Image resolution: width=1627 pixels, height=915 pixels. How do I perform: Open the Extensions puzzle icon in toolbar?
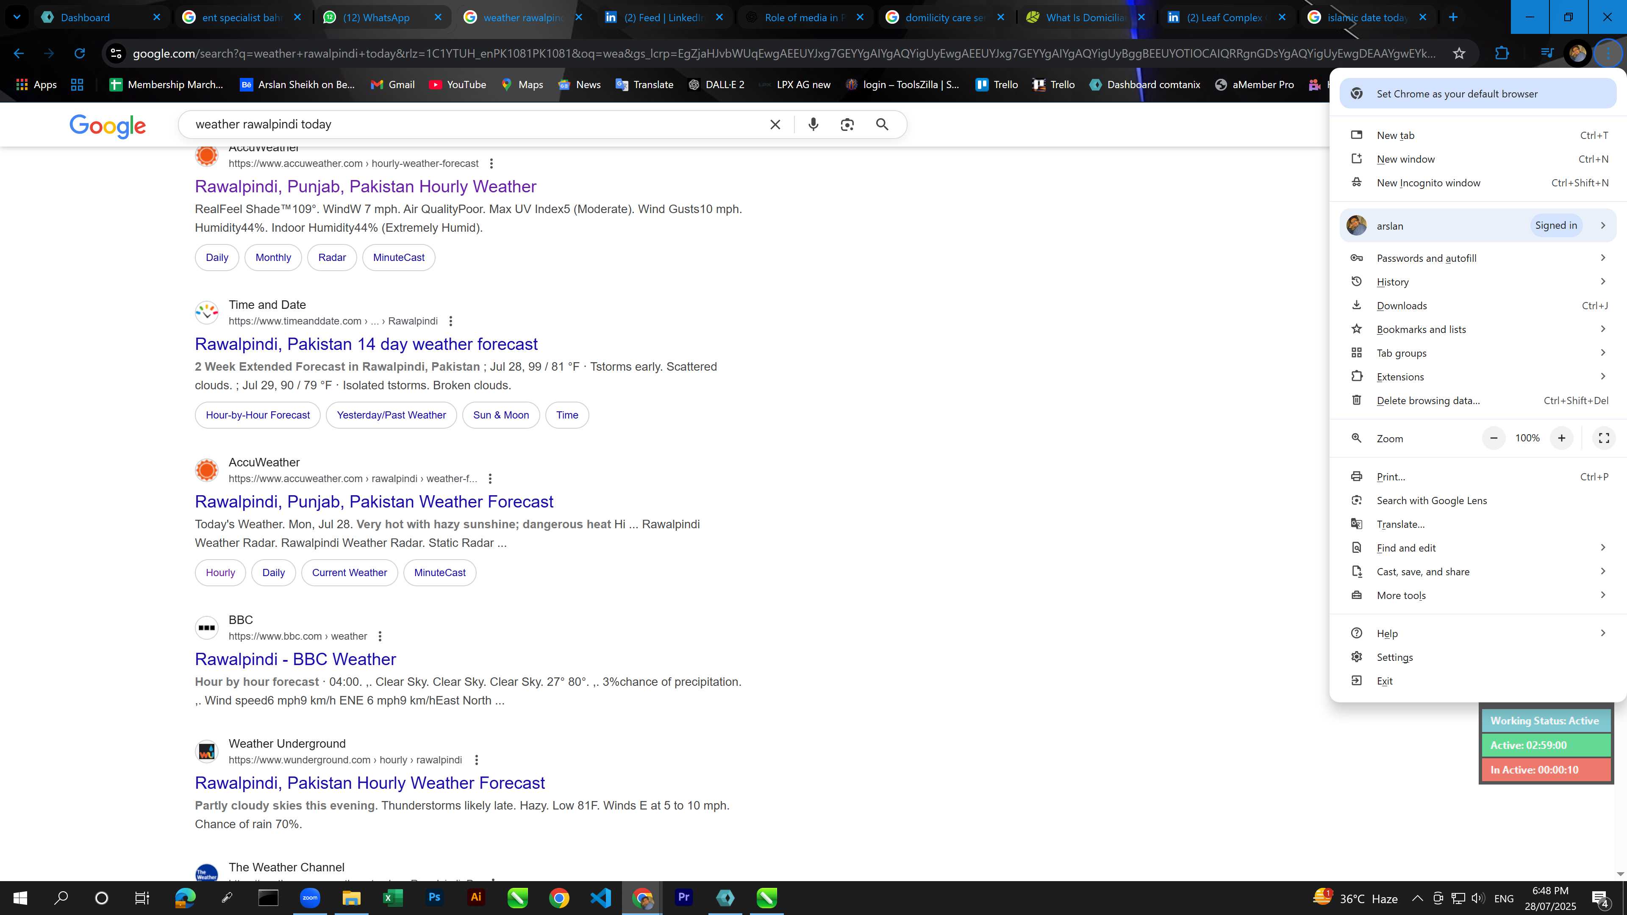[x=1502, y=54]
